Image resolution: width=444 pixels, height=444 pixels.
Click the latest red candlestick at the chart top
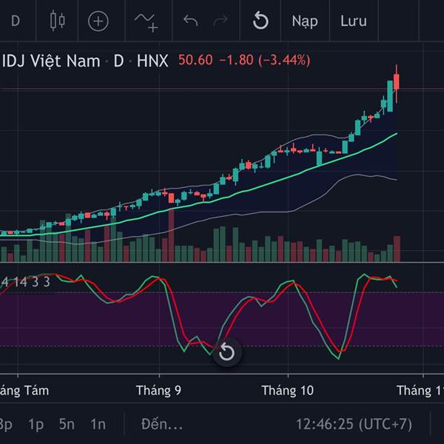click(x=397, y=82)
